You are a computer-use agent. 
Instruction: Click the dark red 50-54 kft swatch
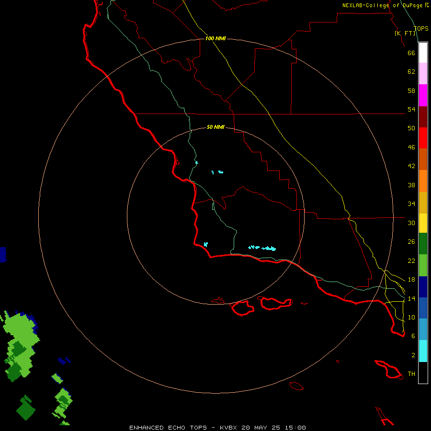[423, 117]
